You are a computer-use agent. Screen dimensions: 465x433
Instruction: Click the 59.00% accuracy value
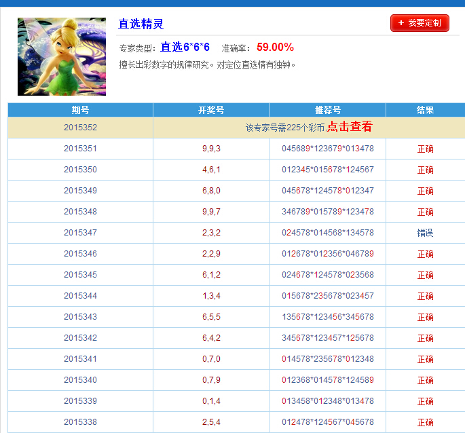click(x=275, y=47)
